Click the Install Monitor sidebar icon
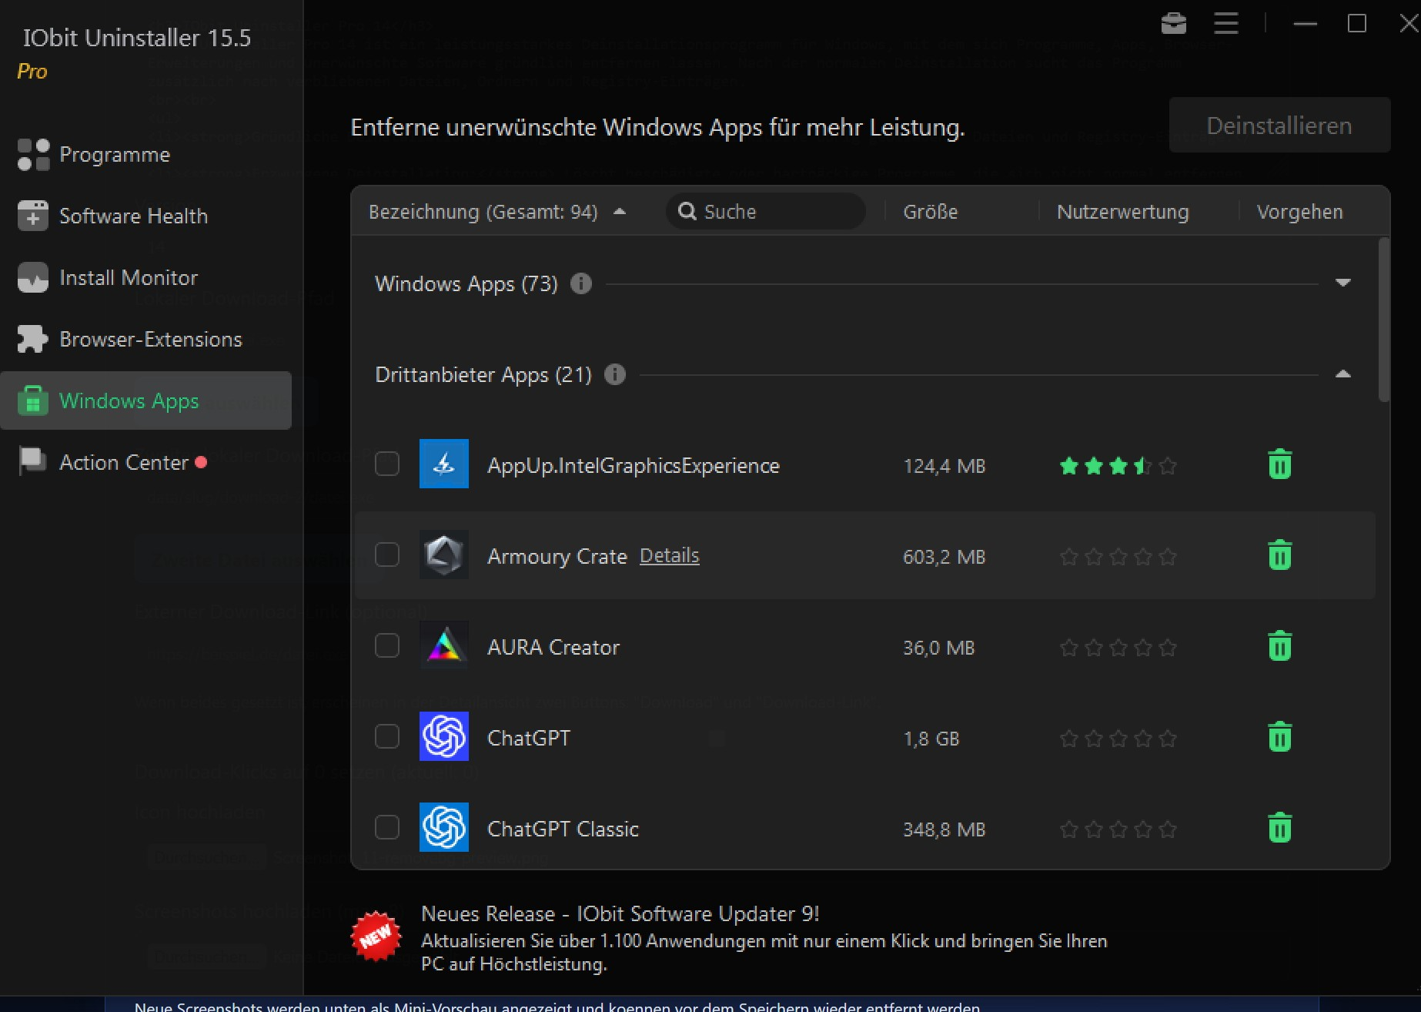 pyautogui.click(x=33, y=277)
